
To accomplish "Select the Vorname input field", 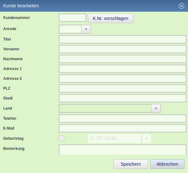I will point(123,49).
